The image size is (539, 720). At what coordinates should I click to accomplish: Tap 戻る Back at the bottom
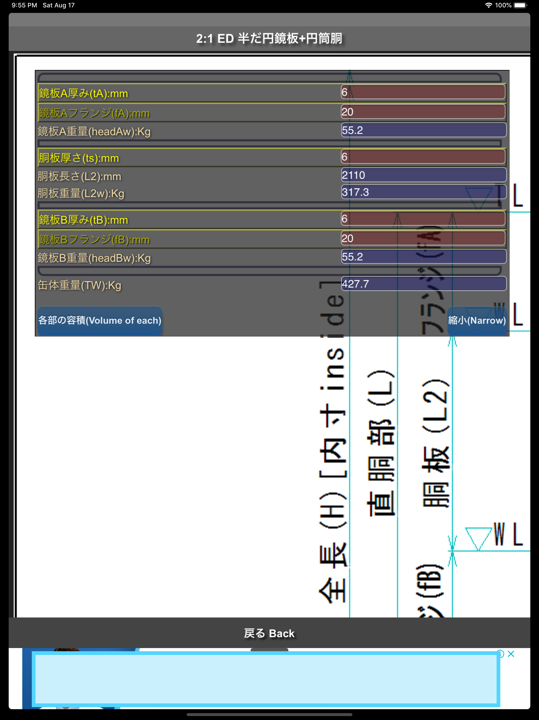point(269,633)
